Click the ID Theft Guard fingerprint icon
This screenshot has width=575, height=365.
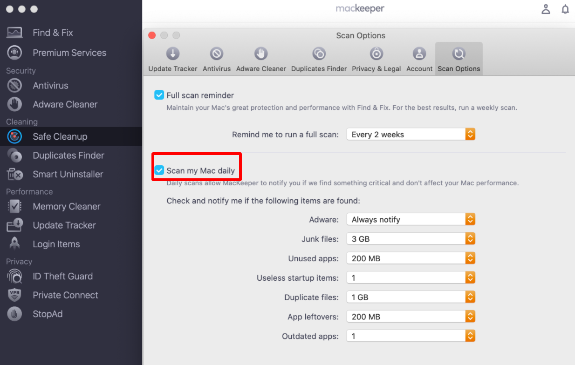(14, 276)
